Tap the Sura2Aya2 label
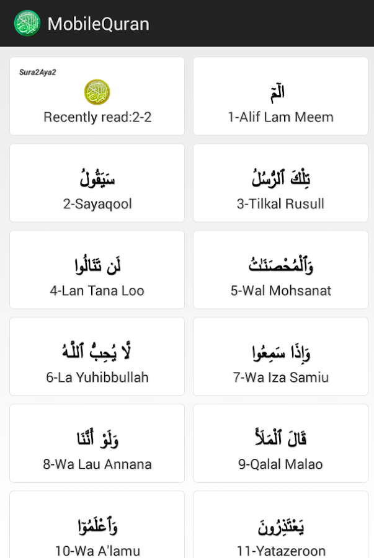 pyautogui.click(x=38, y=73)
